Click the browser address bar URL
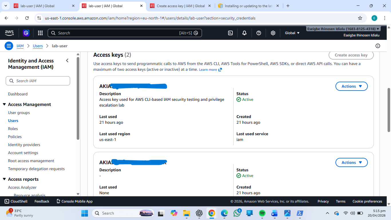 [x=150, y=18]
